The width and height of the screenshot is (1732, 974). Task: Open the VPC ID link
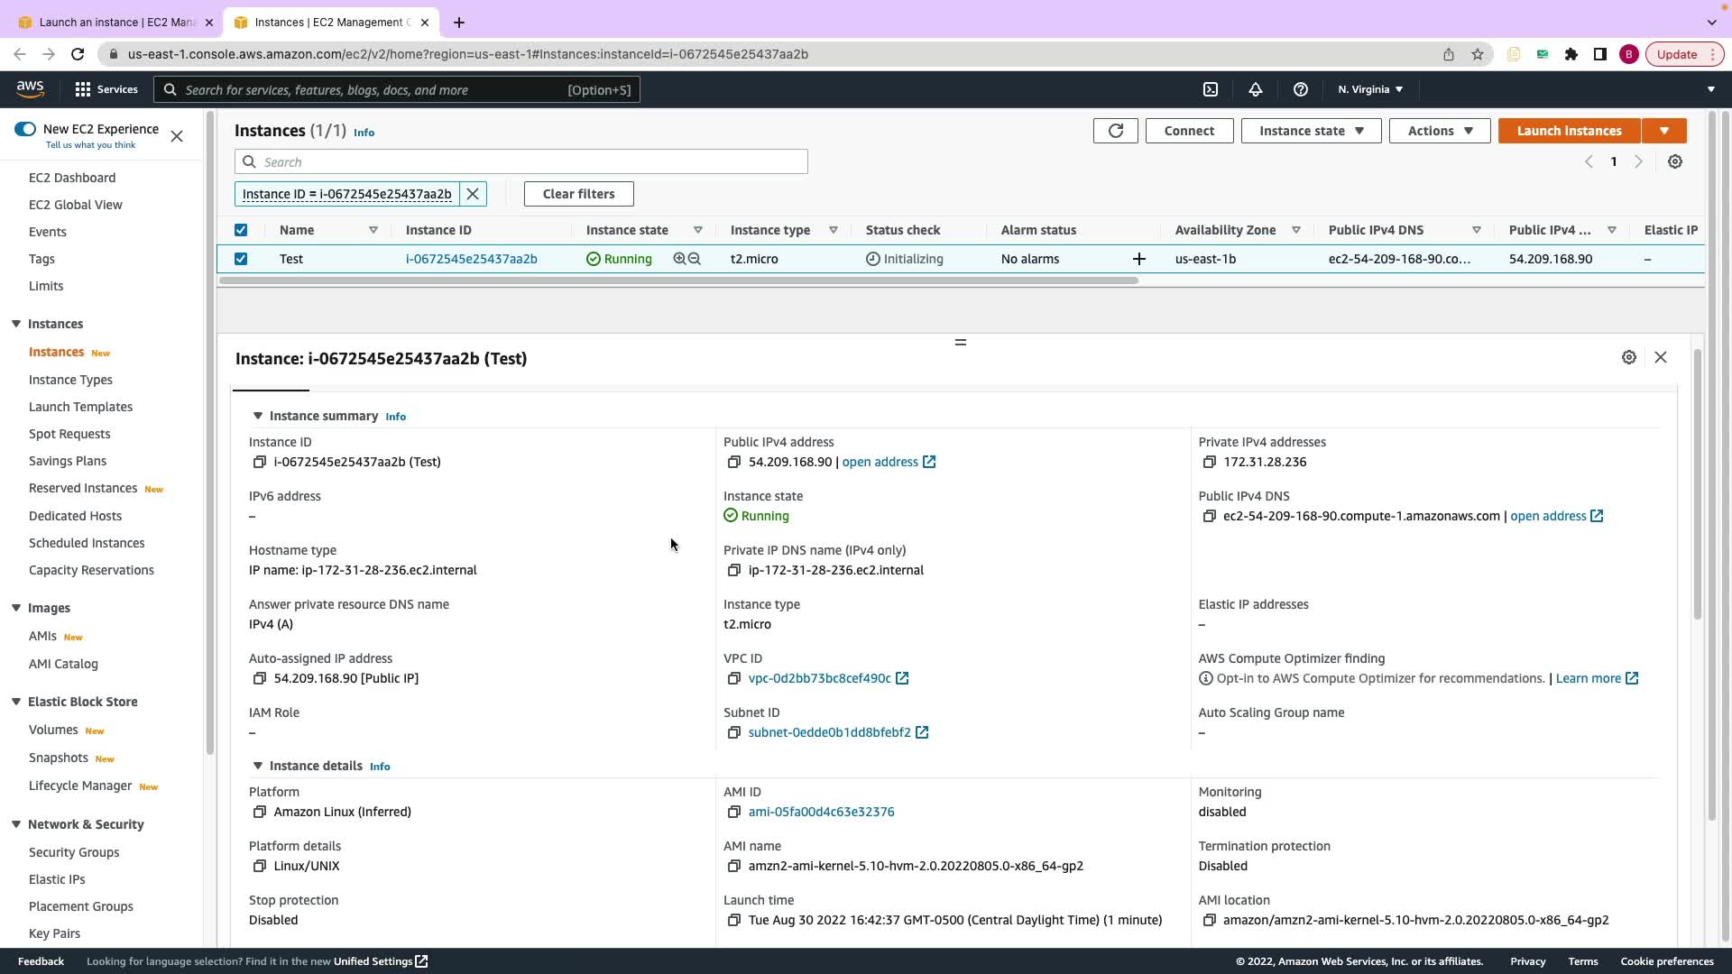pyautogui.click(x=819, y=678)
